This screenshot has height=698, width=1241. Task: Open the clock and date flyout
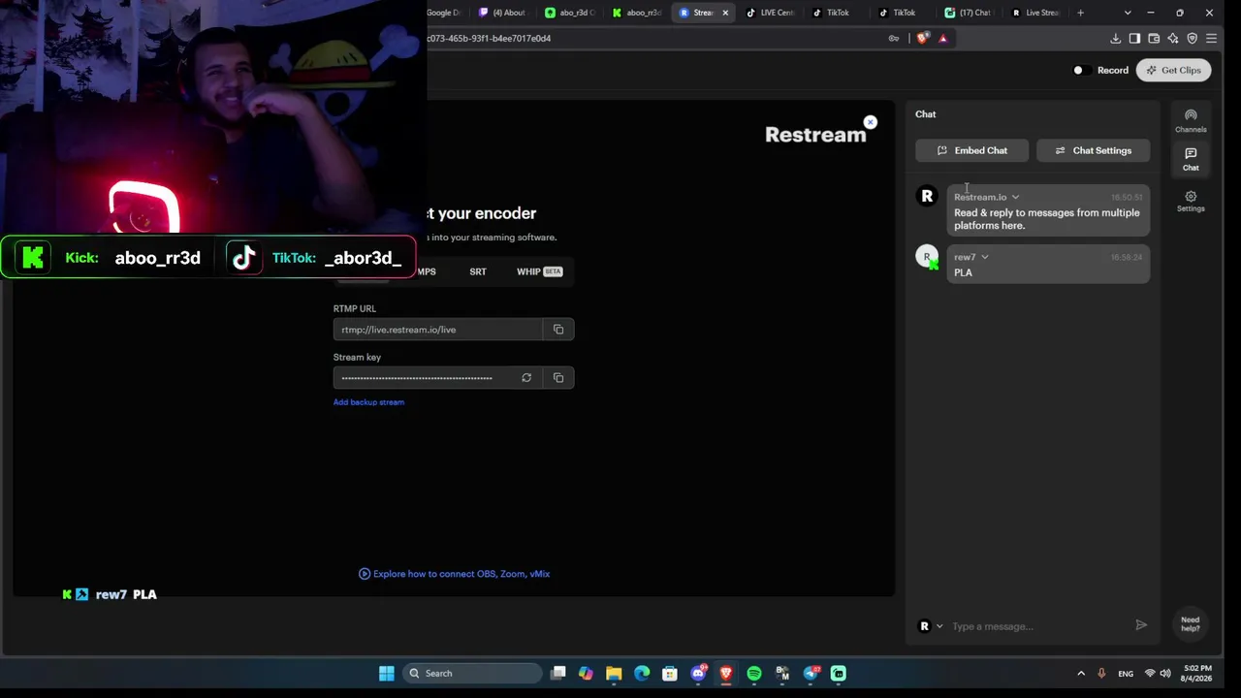pyautogui.click(x=1197, y=673)
